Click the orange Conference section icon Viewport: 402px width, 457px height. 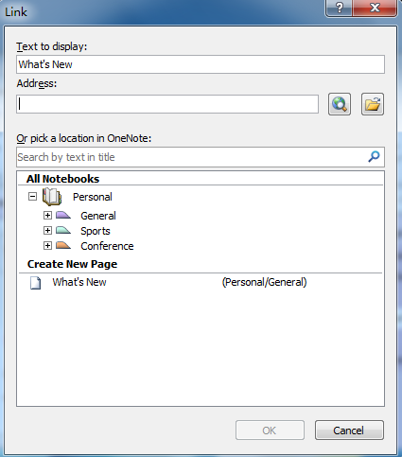(x=63, y=245)
